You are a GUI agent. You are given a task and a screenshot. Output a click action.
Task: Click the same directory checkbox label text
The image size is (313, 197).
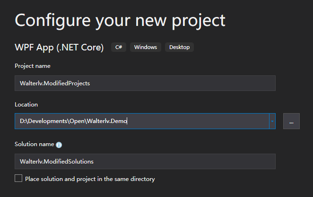point(90,179)
